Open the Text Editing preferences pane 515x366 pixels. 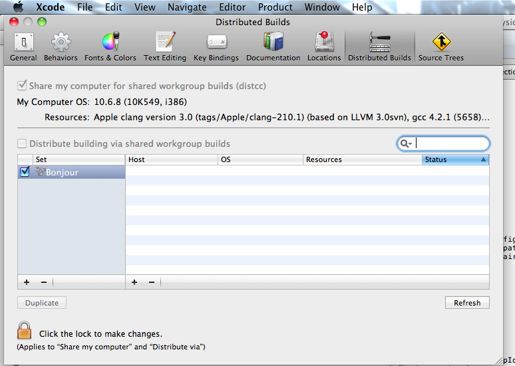click(165, 46)
